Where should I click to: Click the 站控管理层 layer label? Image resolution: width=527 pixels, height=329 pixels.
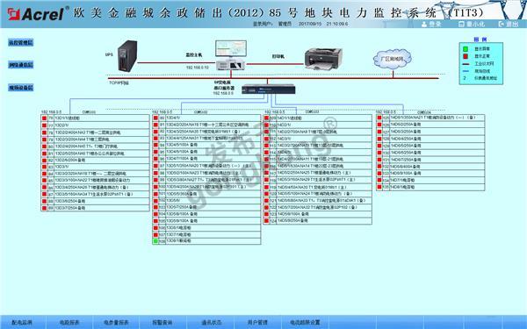pyautogui.click(x=21, y=43)
